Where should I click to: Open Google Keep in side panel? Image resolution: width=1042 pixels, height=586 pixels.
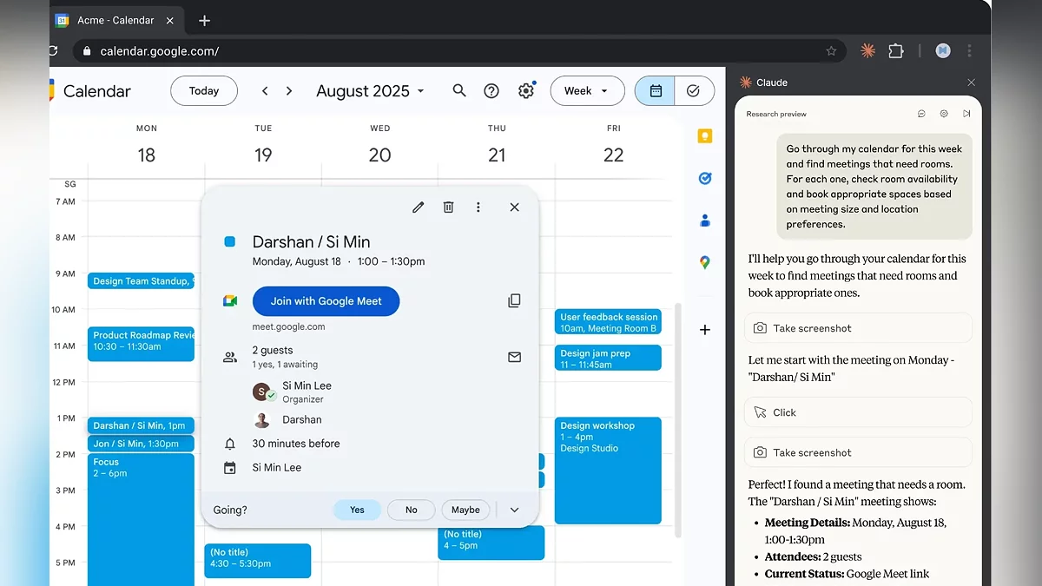tap(705, 136)
